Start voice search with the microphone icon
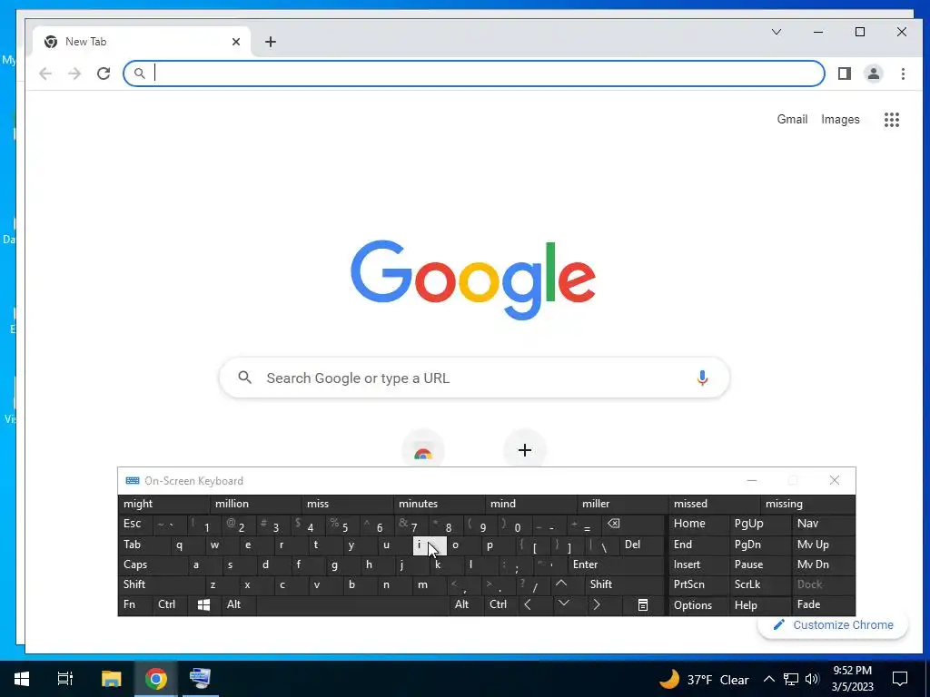The height and width of the screenshot is (697, 930). point(702,378)
